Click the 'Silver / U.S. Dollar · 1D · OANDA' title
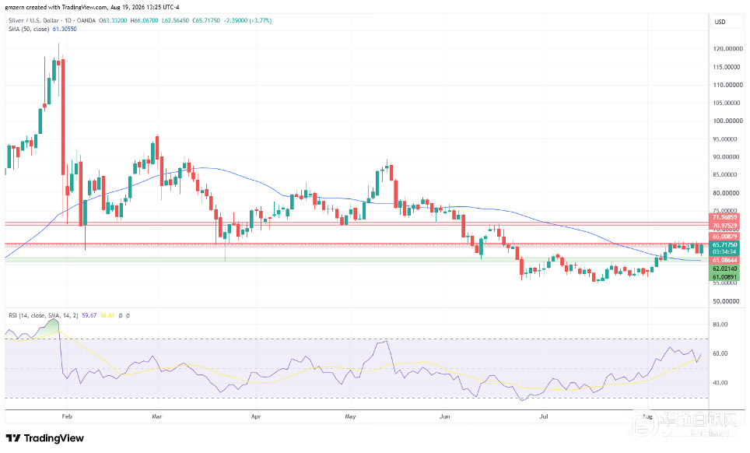750x453 pixels. click(52, 20)
